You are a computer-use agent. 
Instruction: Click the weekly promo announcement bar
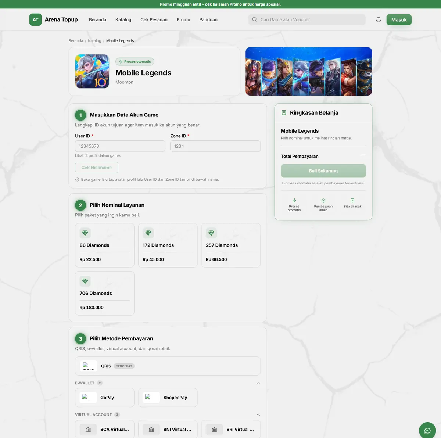tap(220, 4)
